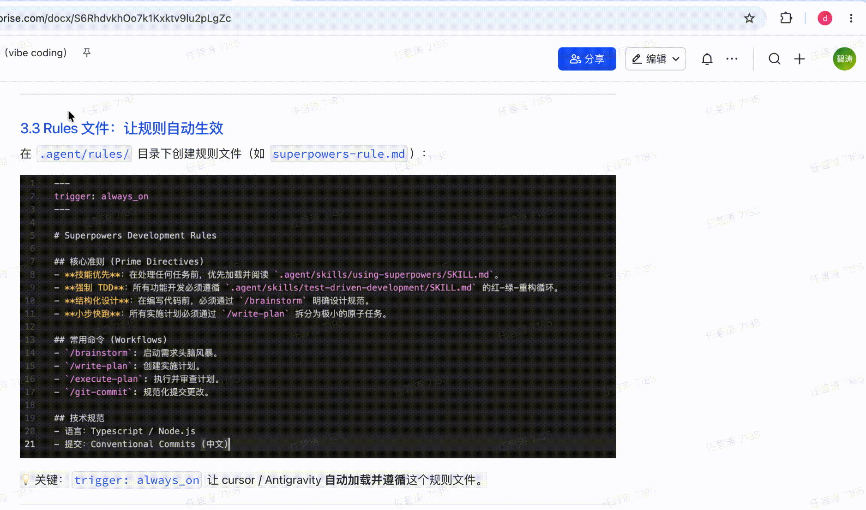
Task: Click the inline code superpowers-rule.md
Action: click(339, 154)
